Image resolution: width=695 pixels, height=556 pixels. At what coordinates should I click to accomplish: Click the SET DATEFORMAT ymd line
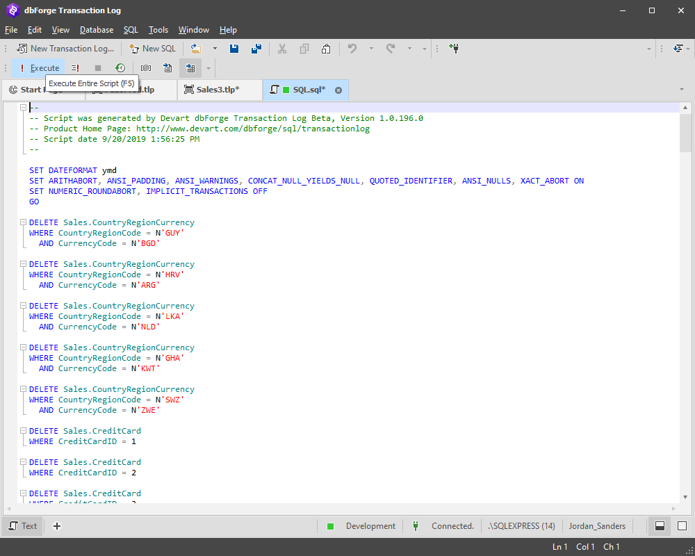73,170
